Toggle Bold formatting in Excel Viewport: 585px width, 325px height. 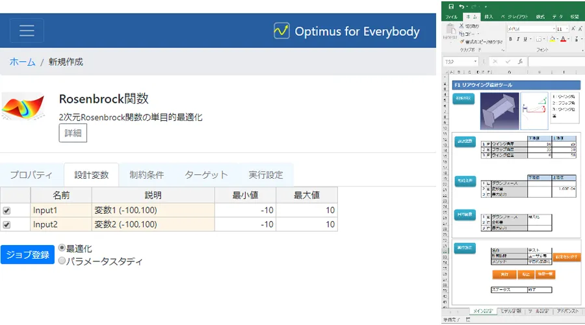coord(510,39)
